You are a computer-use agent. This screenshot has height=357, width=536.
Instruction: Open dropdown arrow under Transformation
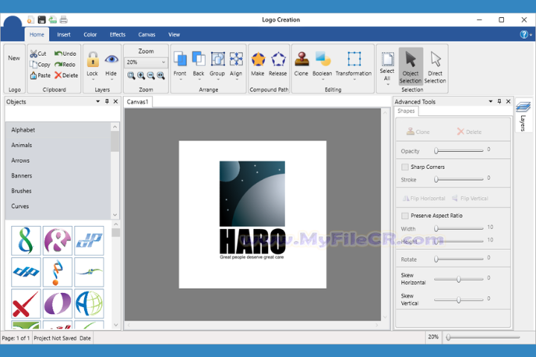point(354,80)
